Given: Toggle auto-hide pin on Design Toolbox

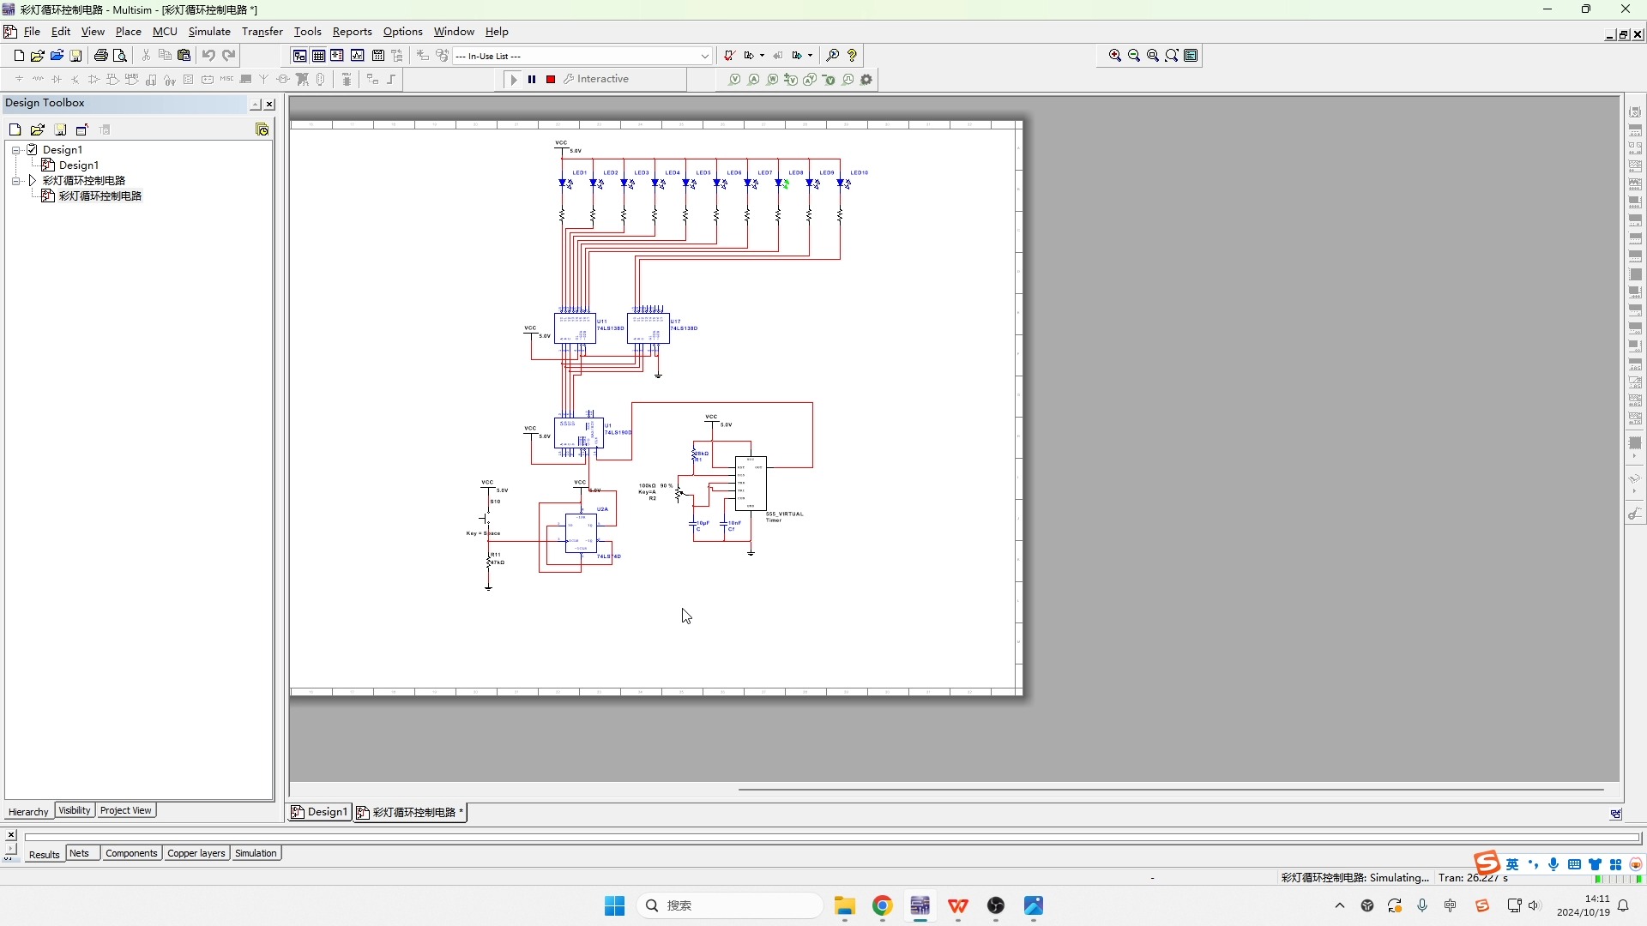Looking at the screenshot, I should [x=255, y=105].
